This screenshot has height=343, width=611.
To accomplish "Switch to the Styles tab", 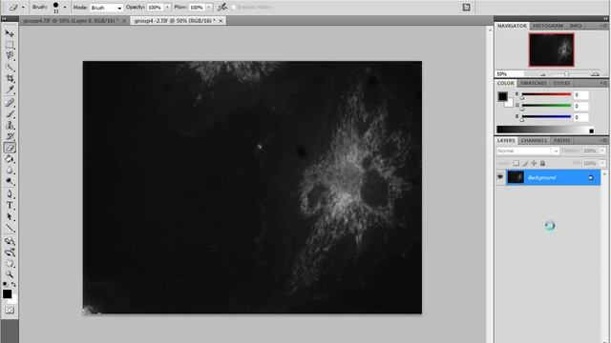I will click(x=561, y=83).
